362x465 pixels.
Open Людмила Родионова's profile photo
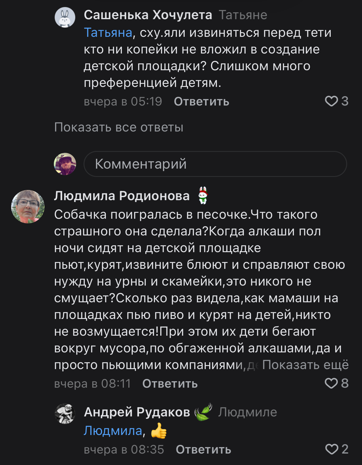click(x=28, y=207)
